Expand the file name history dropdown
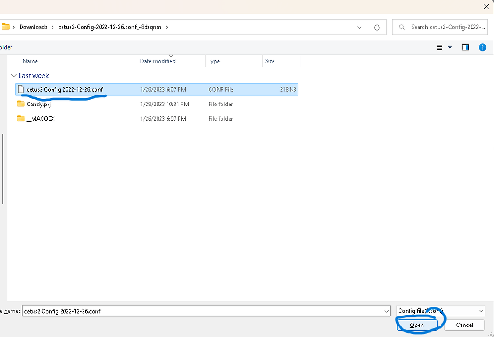 pyautogui.click(x=386, y=311)
